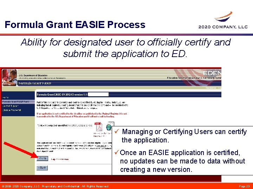Open the HTML globe version icon
The image size is (253, 189).
pyautogui.click(x=109, y=127)
